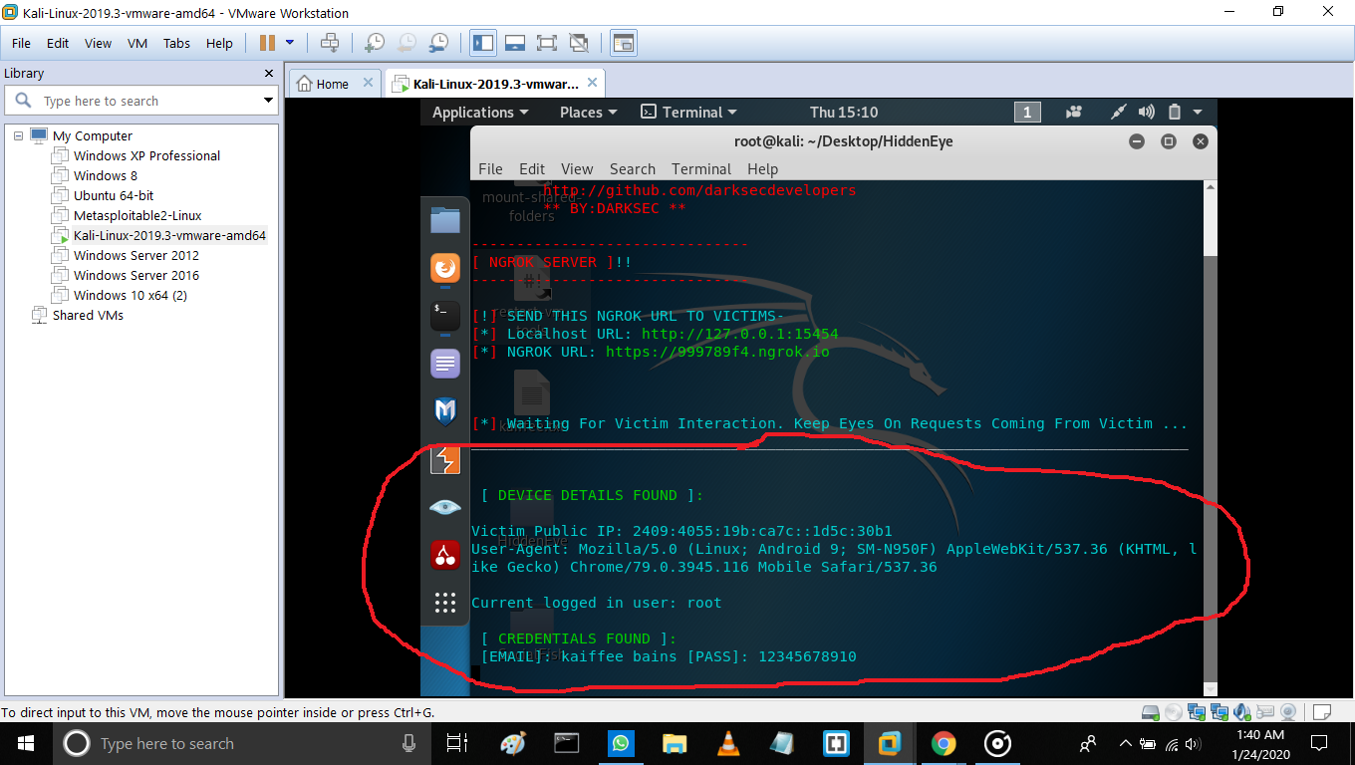This screenshot has height=765, width=1355.
Task: Toggle the thumbnail bar view button
Action: pyautogui.click(x=514, y=43)
